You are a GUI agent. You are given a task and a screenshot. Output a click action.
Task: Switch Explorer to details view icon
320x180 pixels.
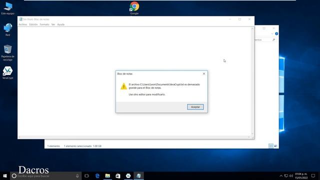click(271, 146)
